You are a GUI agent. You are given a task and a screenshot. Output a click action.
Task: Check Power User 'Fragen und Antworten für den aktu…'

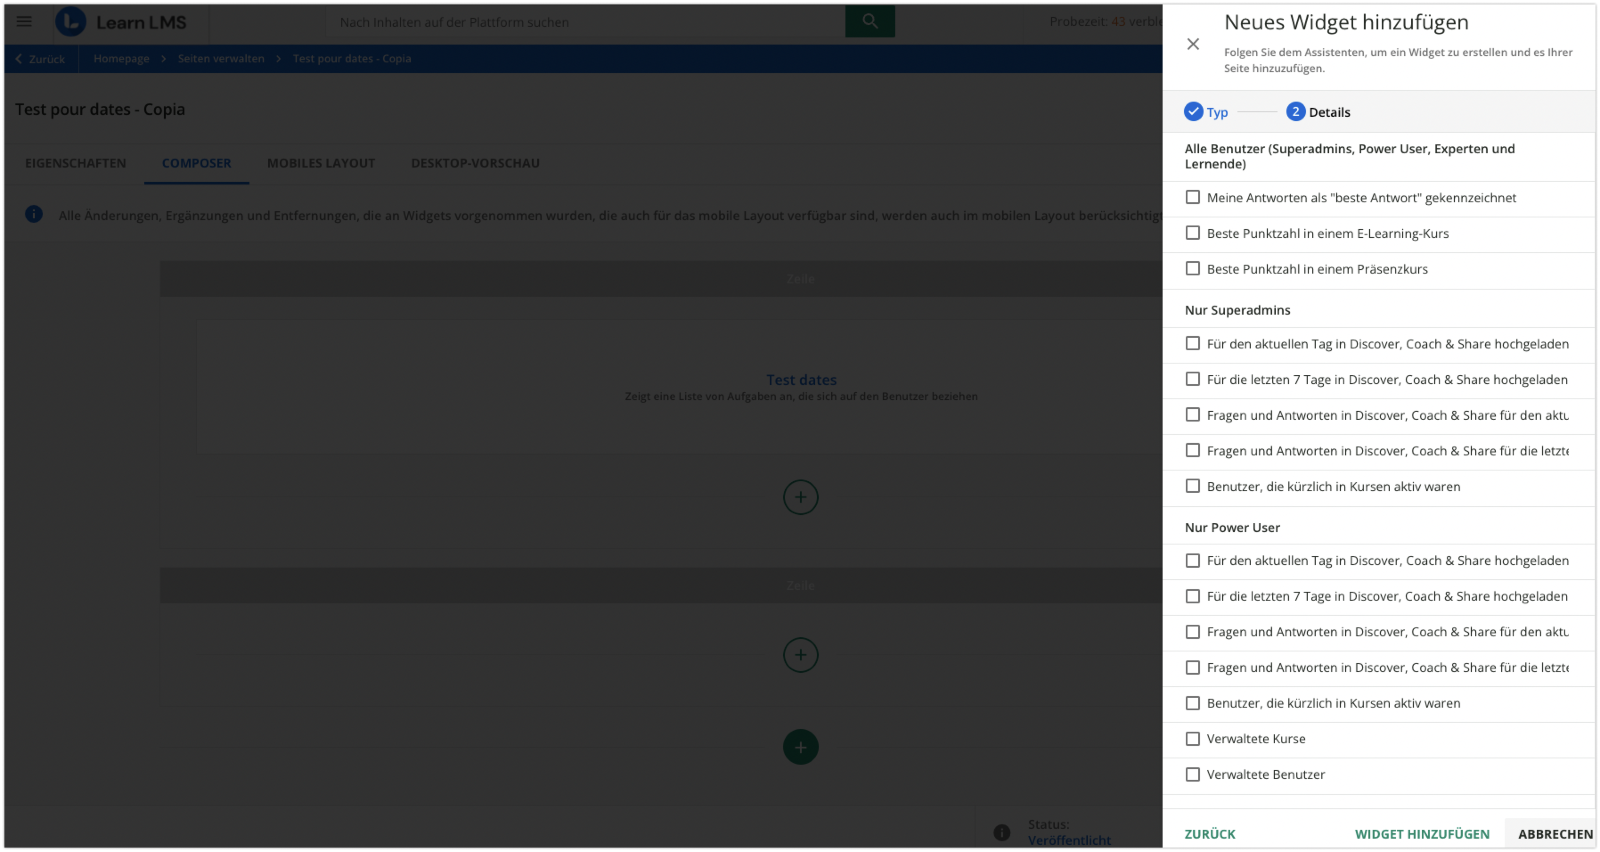[x=1192, y=632]
